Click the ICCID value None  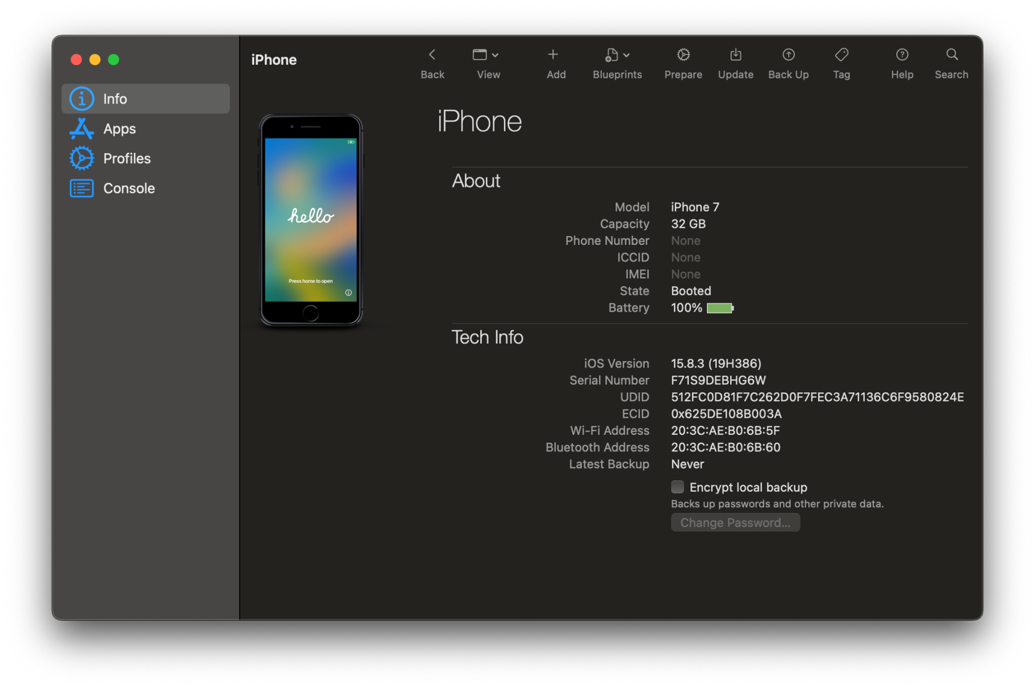click(x=686, y=257)
